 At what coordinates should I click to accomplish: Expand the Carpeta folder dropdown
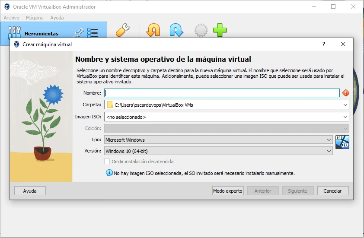345,105
